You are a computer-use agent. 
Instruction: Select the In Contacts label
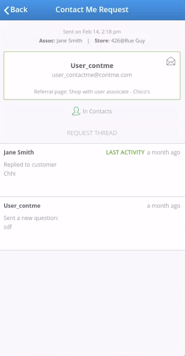coord(97,111)
